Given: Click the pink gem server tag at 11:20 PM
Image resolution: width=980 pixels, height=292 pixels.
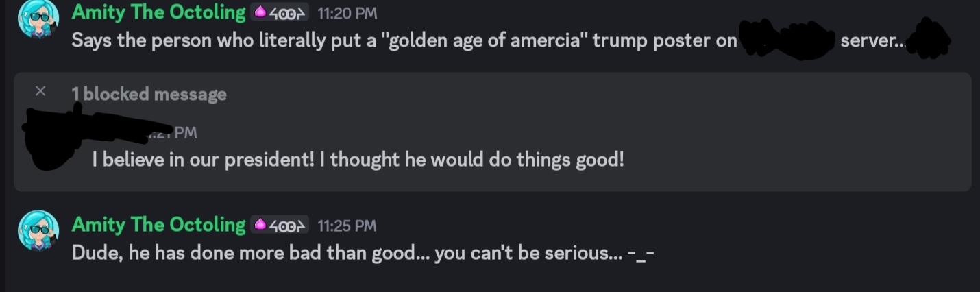Looking at the screenshot, I should (x=280, y=12).
